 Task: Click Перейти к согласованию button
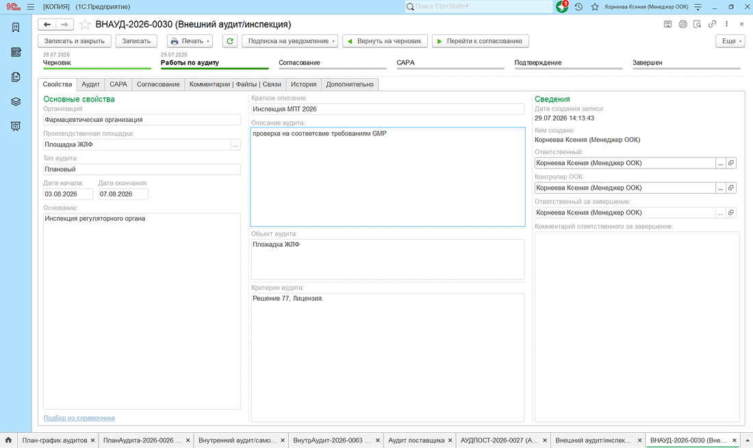coord(481,41)
